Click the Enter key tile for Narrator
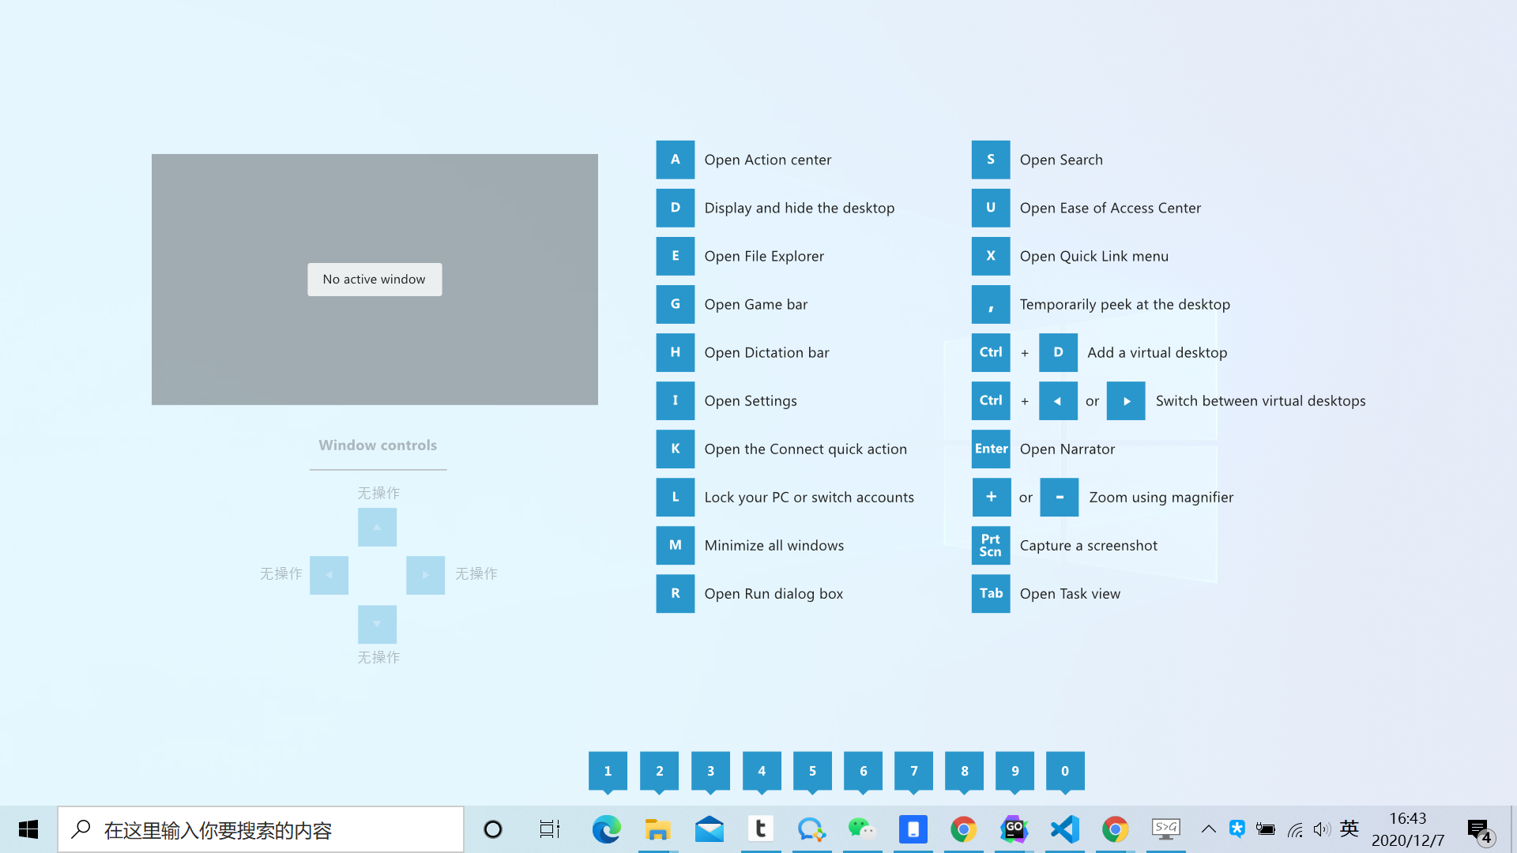The height and width of the screenshot is (853, 1517). point(990,449)
